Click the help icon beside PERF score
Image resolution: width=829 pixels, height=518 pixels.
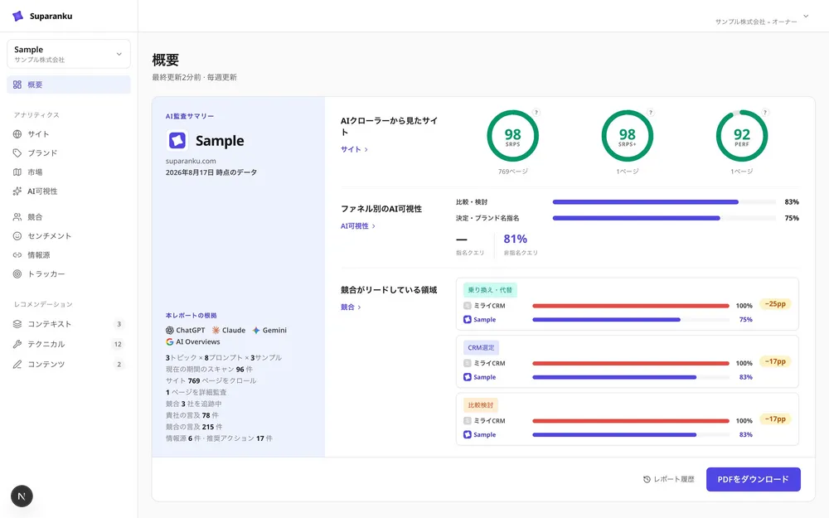(765, 113)
